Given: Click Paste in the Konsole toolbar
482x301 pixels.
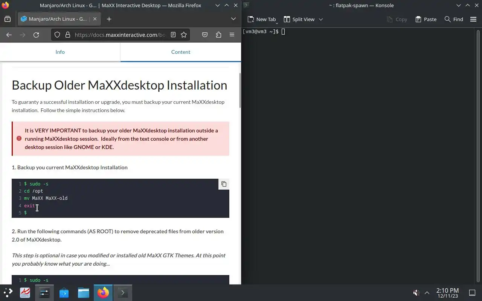Looking at the screenshot, I should click(426, 19).
